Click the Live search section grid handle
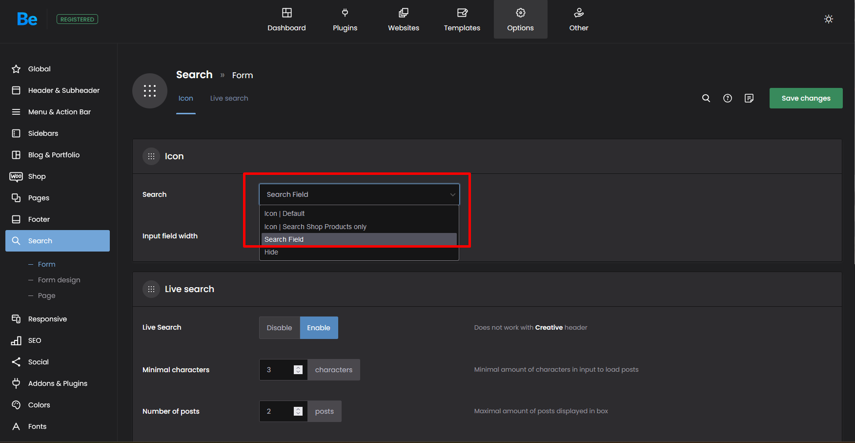Screen dimensions: 855x443 tap(151, 289)
